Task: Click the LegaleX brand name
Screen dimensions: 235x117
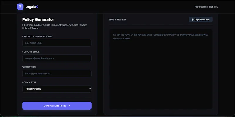Action: point(32,7)
